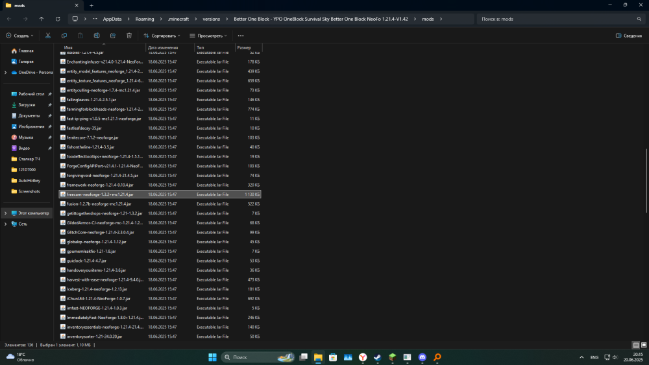Viewport: 649px width, 365px height.
Task: Sort by Дата изменения column header
Action: point(170,47)
